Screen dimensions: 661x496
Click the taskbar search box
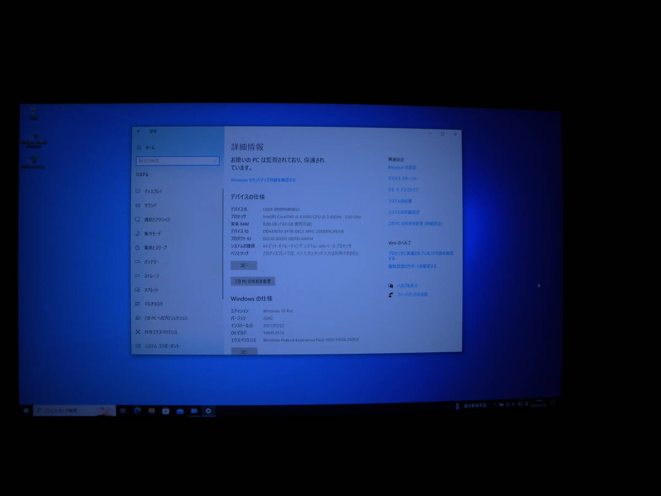[74, 411]
